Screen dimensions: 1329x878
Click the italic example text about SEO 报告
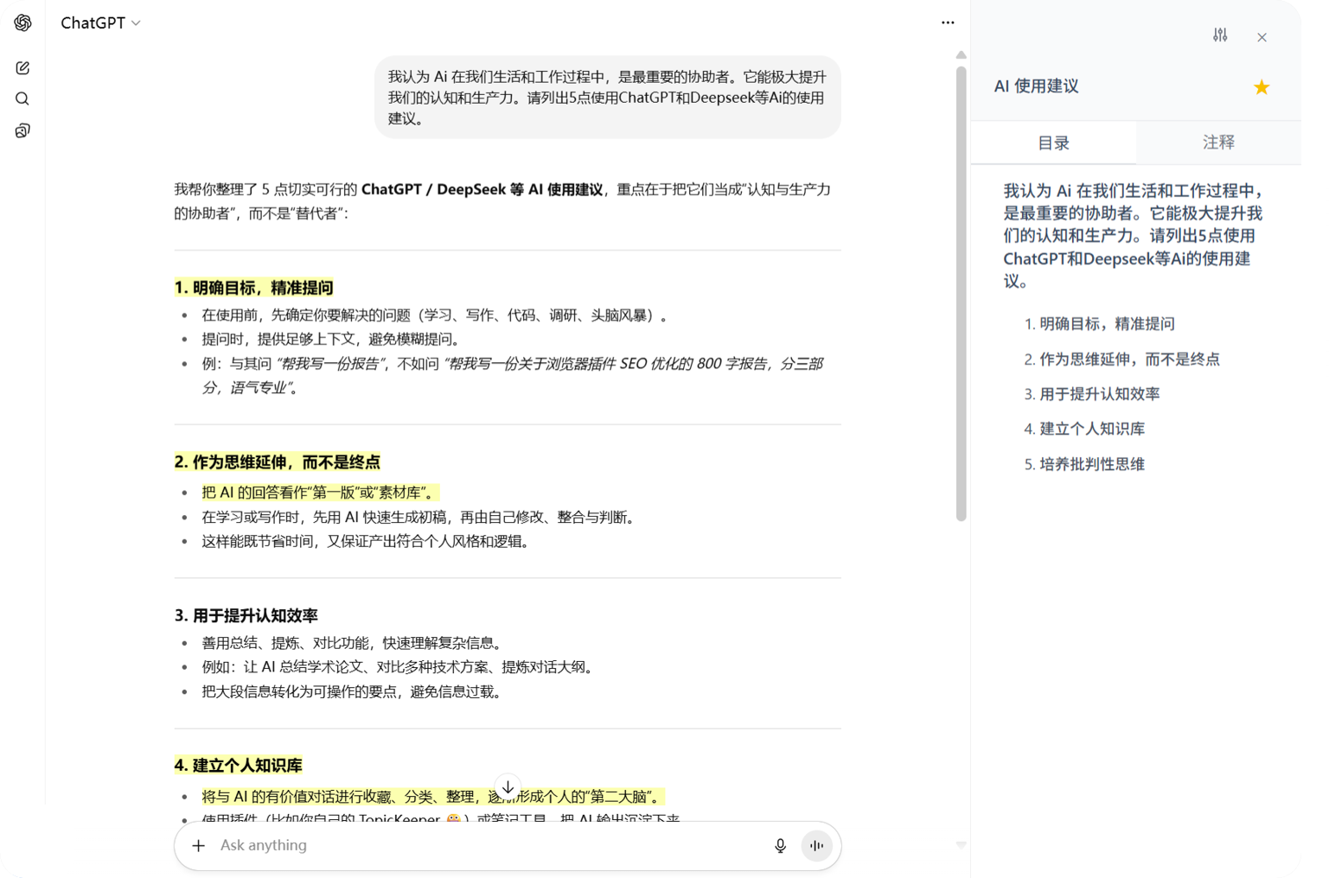[513, 376]
